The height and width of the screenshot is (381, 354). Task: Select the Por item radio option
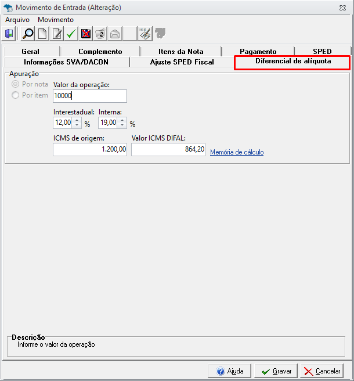[x=30, y=95]
